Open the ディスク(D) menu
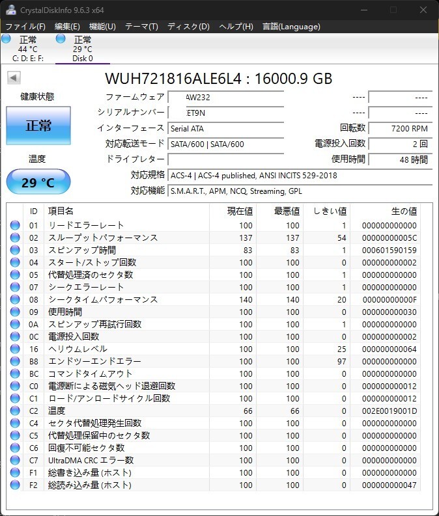The width and height of the screenshot is (439, 516). (188, 26)
